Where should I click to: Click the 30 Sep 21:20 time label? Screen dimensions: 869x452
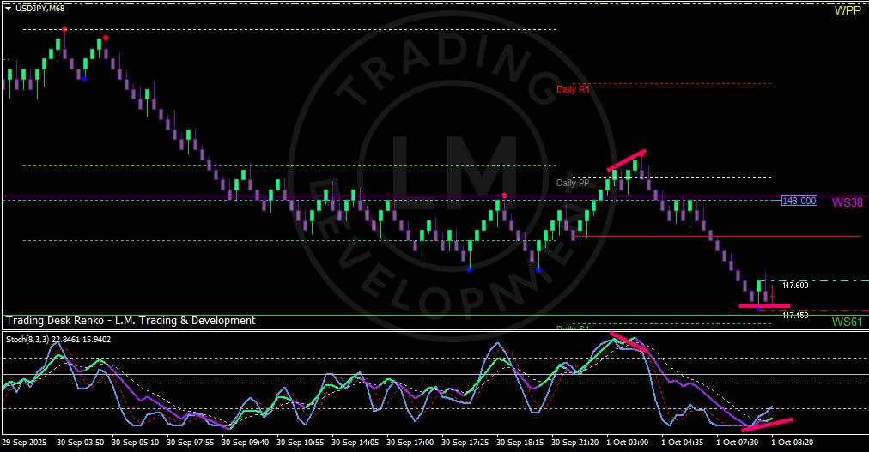pos(575,443)
